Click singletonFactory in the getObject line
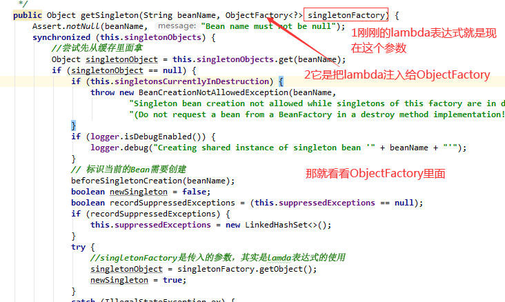The image size is (505, 302). coord(216,269)
